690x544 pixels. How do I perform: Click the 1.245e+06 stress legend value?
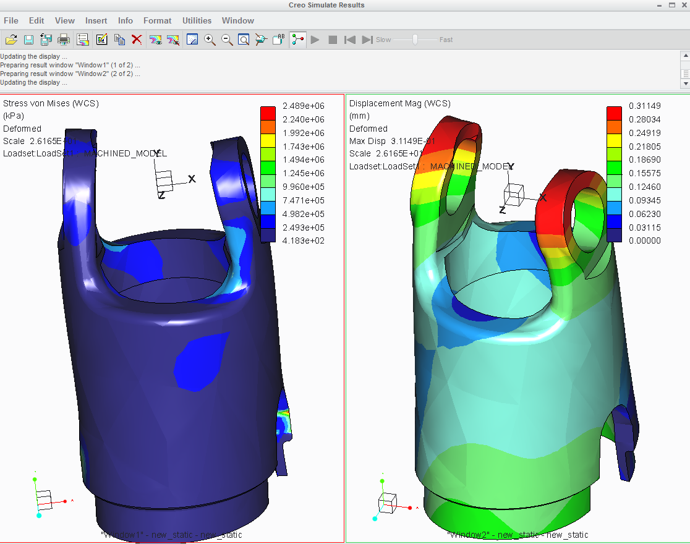(x=304, y=174)
